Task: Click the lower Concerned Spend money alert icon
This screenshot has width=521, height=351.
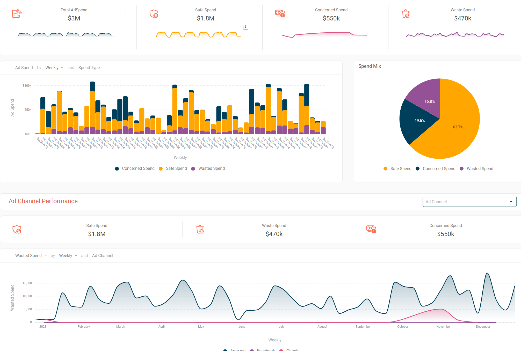Action: coord(371,229)
